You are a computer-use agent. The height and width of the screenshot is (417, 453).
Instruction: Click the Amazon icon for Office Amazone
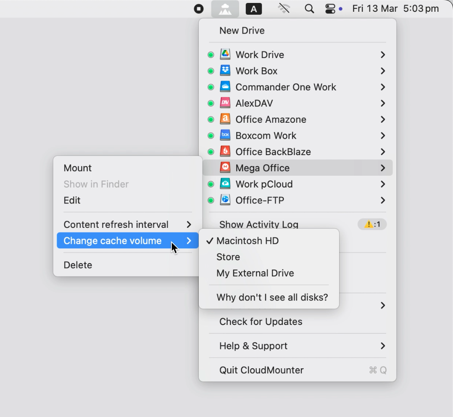point(225,119)
